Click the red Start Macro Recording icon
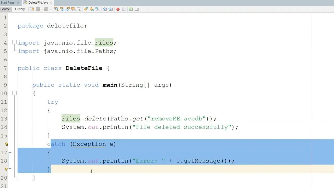The height and width of the screenshot is (188, 334). 118,9
